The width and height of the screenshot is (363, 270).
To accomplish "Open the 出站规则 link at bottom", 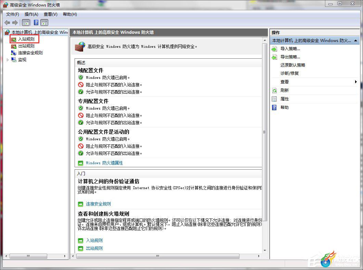I will coord(94,248).
